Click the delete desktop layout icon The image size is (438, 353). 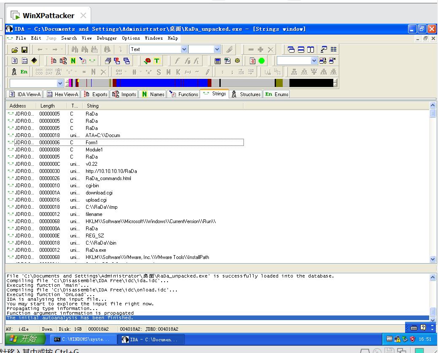333,61
